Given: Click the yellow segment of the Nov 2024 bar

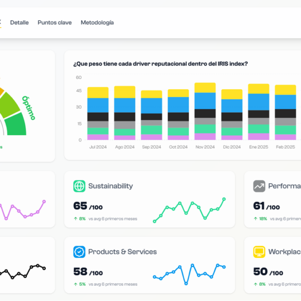Looking at the screenshot, I should (205, 88).
